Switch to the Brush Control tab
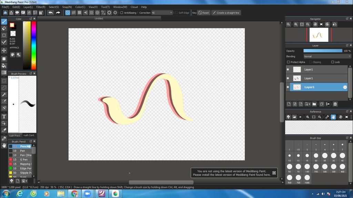 pyautogui.click(x=29, y=135)
